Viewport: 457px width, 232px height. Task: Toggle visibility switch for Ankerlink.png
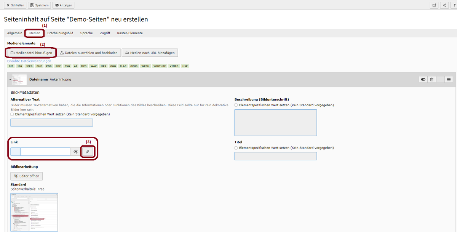[x=423, y=79]
